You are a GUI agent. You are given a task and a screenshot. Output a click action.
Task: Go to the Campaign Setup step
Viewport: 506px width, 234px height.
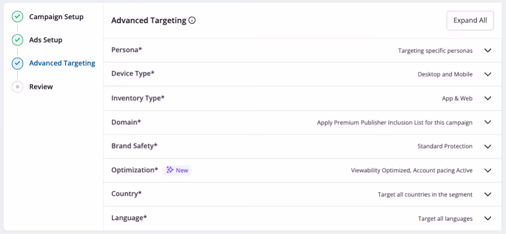[x=56, y=17]
